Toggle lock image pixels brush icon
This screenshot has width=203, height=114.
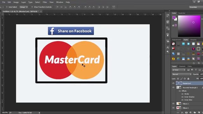coord(181,79)
